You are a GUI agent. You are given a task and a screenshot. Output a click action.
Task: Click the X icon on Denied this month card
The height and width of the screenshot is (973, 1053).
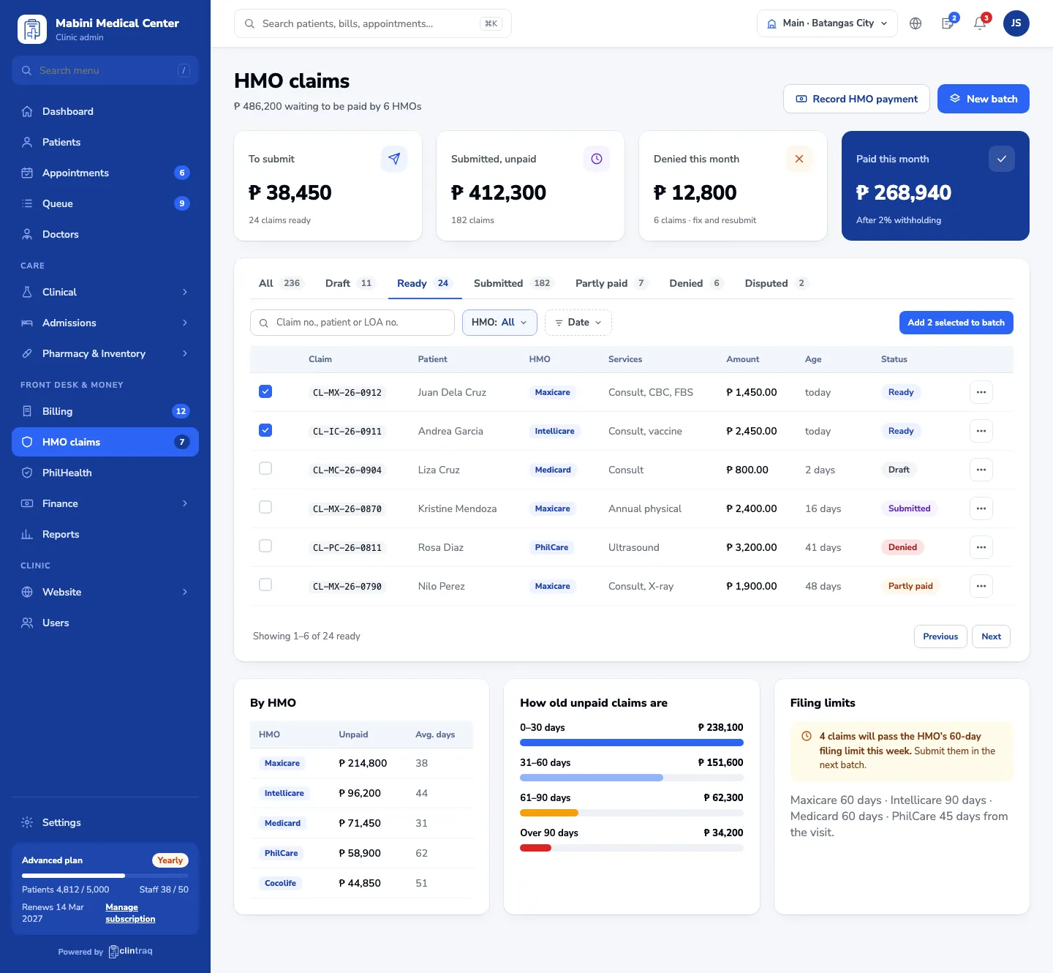tap(799, 159)
